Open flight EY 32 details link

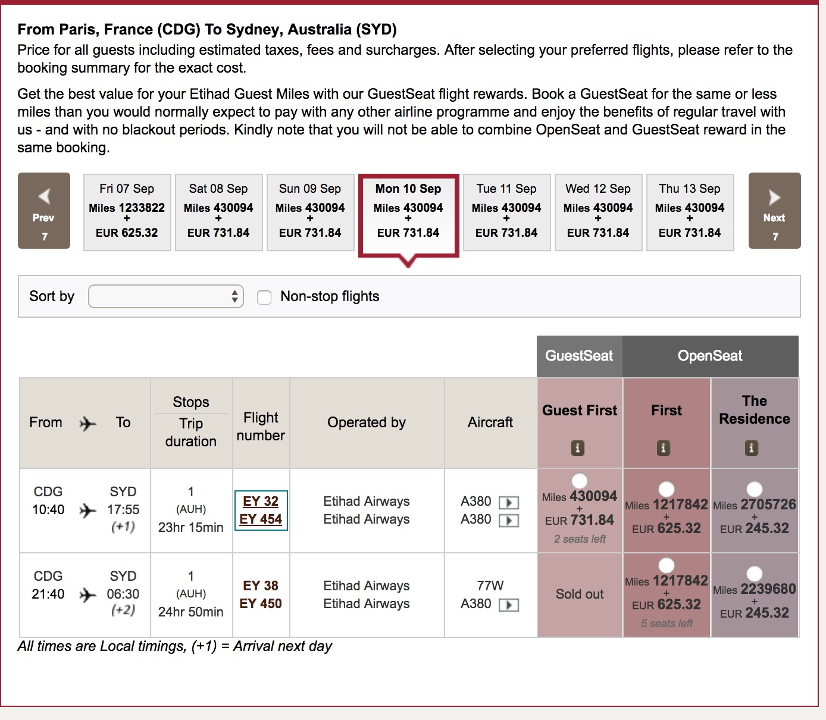click(261, 501)
